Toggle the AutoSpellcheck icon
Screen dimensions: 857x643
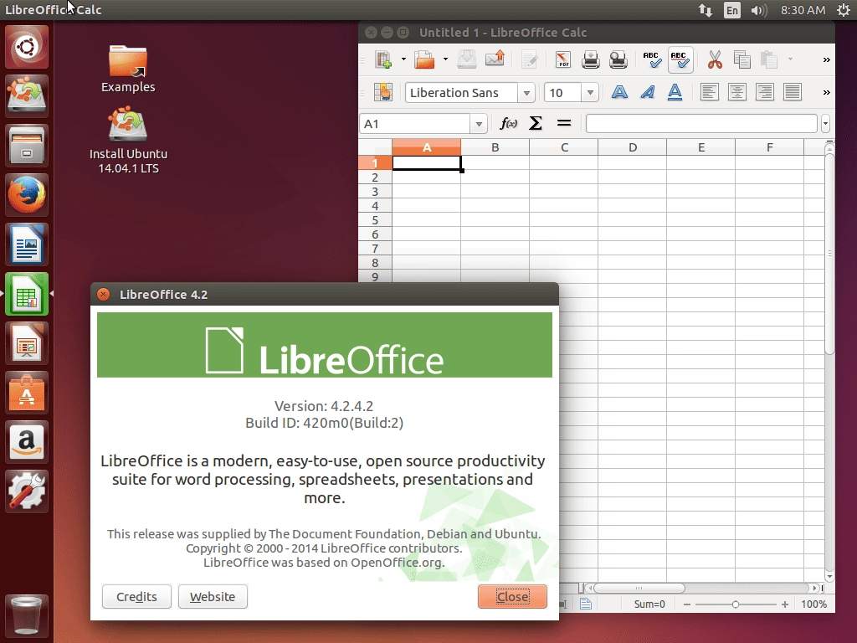tap(680, 59)
